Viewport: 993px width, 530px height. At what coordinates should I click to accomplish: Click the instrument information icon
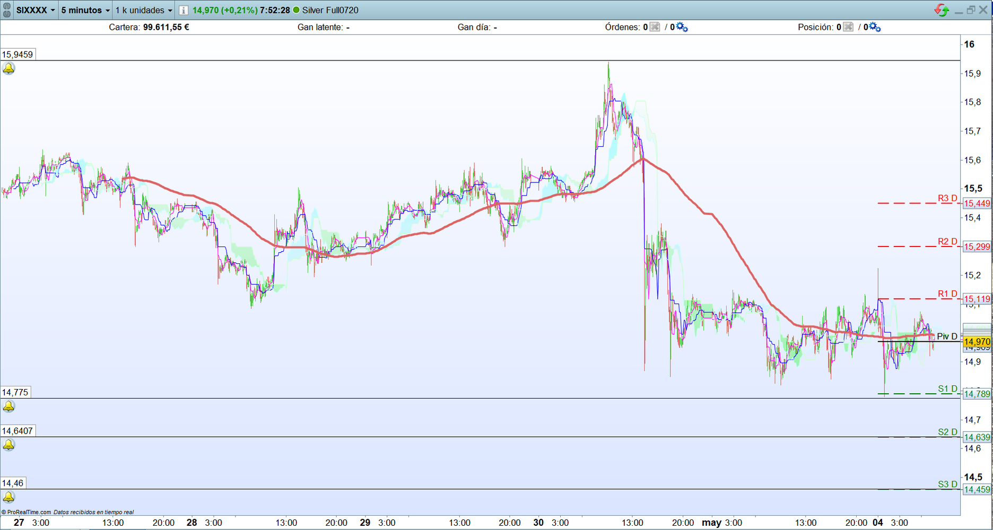[183, 10]
